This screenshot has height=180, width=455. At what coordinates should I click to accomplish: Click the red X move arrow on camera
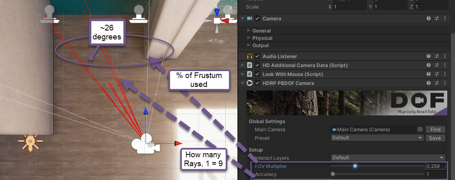pos(178,143)
